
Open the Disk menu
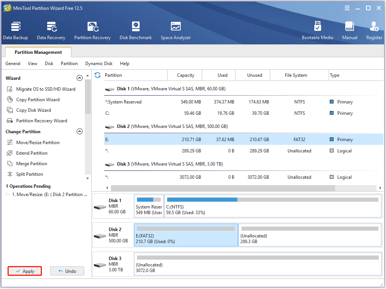click(x=49, y=64)
